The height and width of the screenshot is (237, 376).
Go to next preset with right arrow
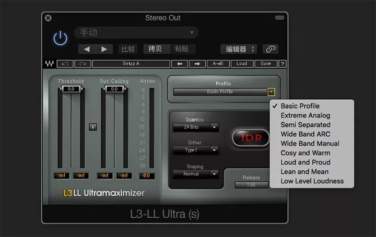[197, 64]
